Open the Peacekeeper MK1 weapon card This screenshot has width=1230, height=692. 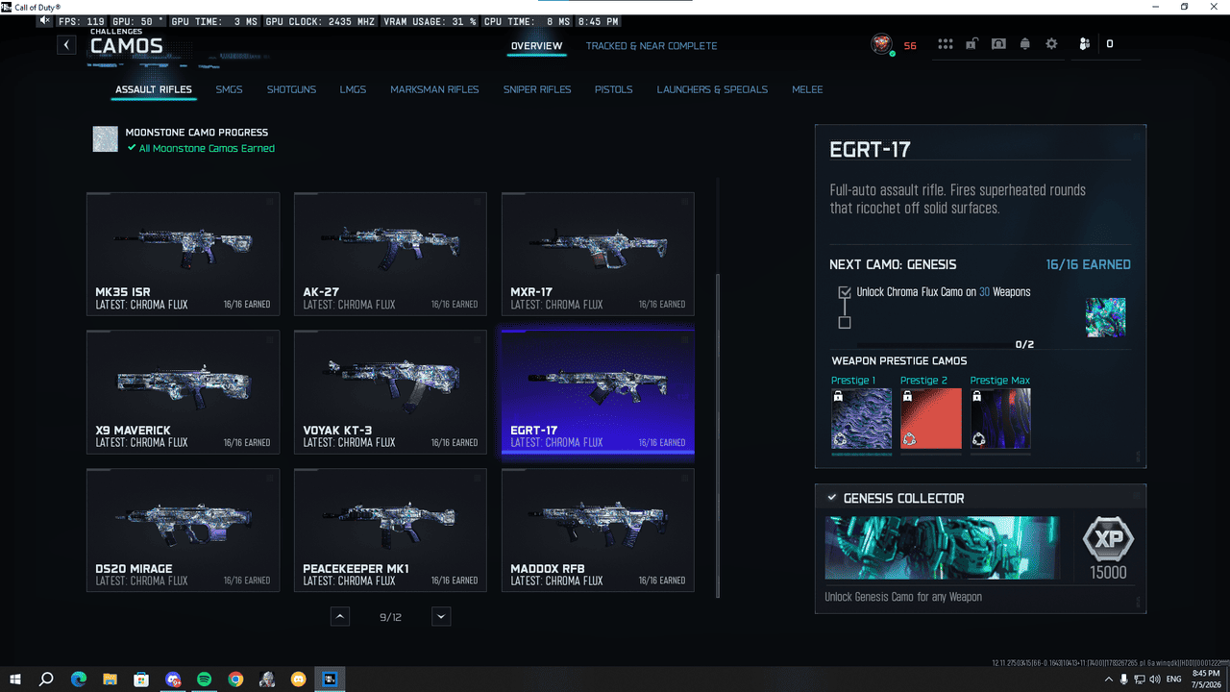[x=390, y=531]
